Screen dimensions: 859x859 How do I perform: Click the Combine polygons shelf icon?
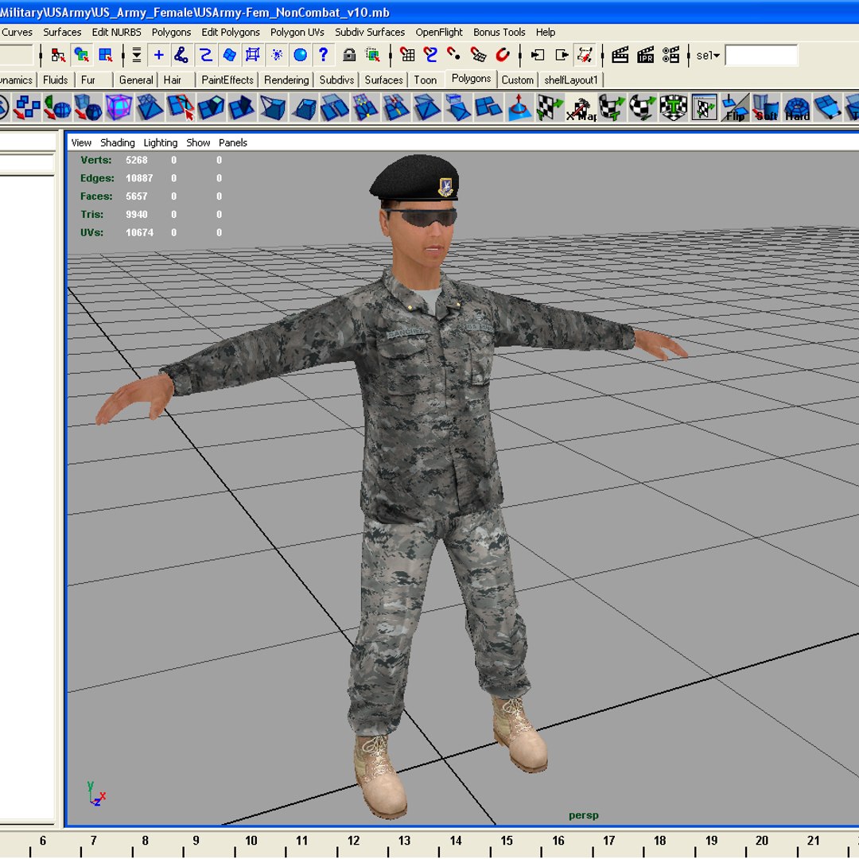pyautogui.click(x=26, y=107)
